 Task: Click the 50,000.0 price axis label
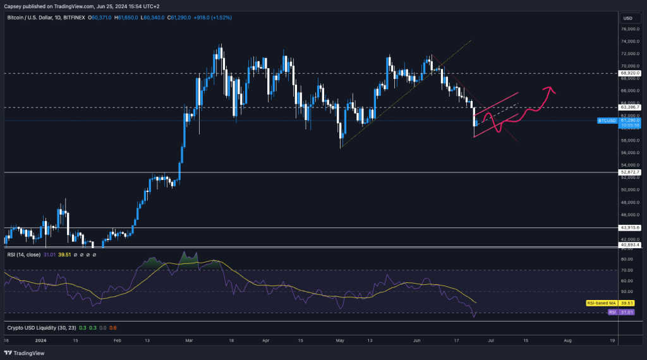click(631, 190)
